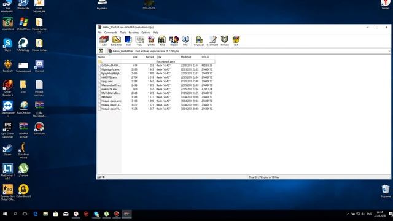Click the Counter-Strike Global Offensive desktop icon

(x=8, y=192)
